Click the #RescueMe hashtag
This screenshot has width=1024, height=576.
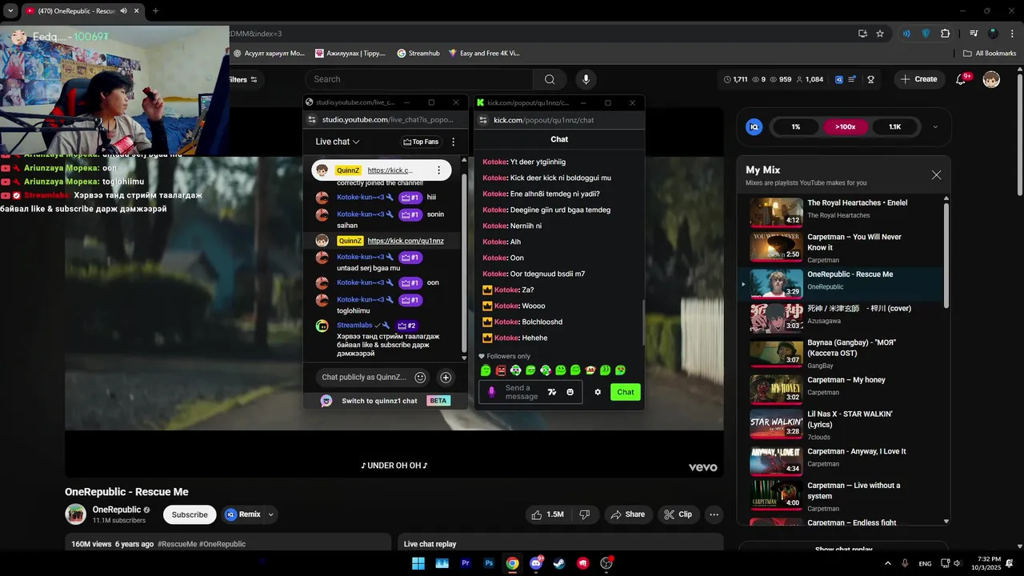(x=177, y=544)
